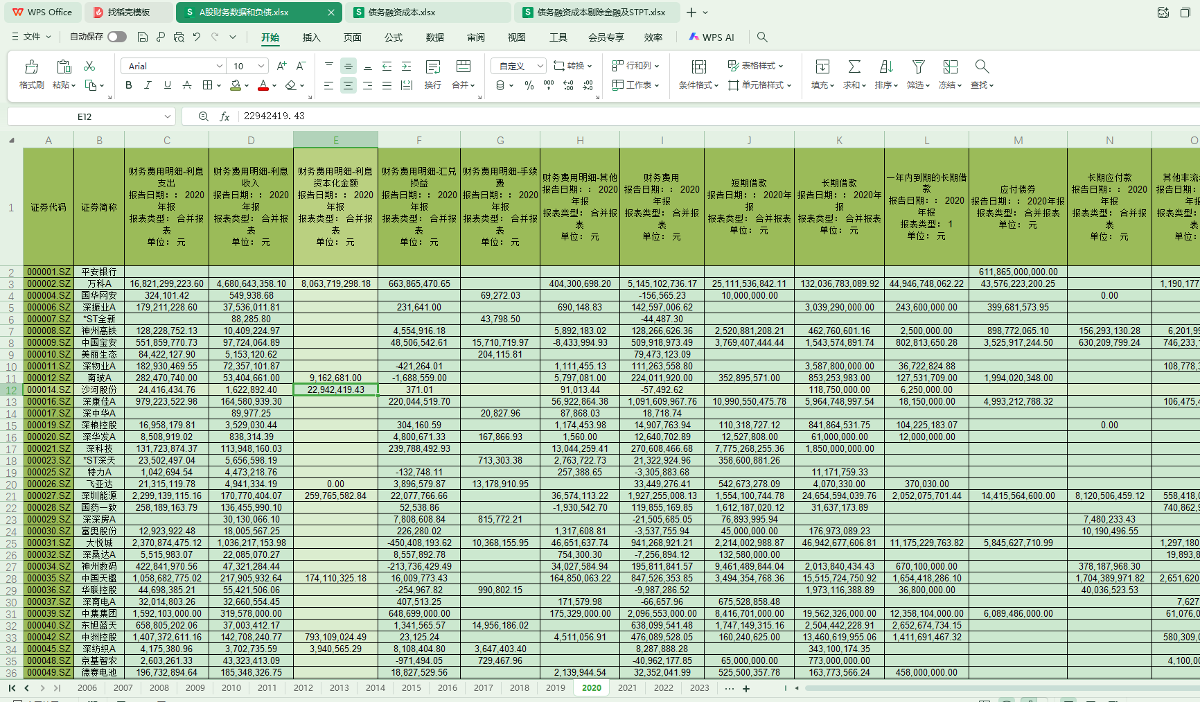Apply justified horizontal alignment
The width and height of the screenshot is (1200, 702).
coord(387,85)
